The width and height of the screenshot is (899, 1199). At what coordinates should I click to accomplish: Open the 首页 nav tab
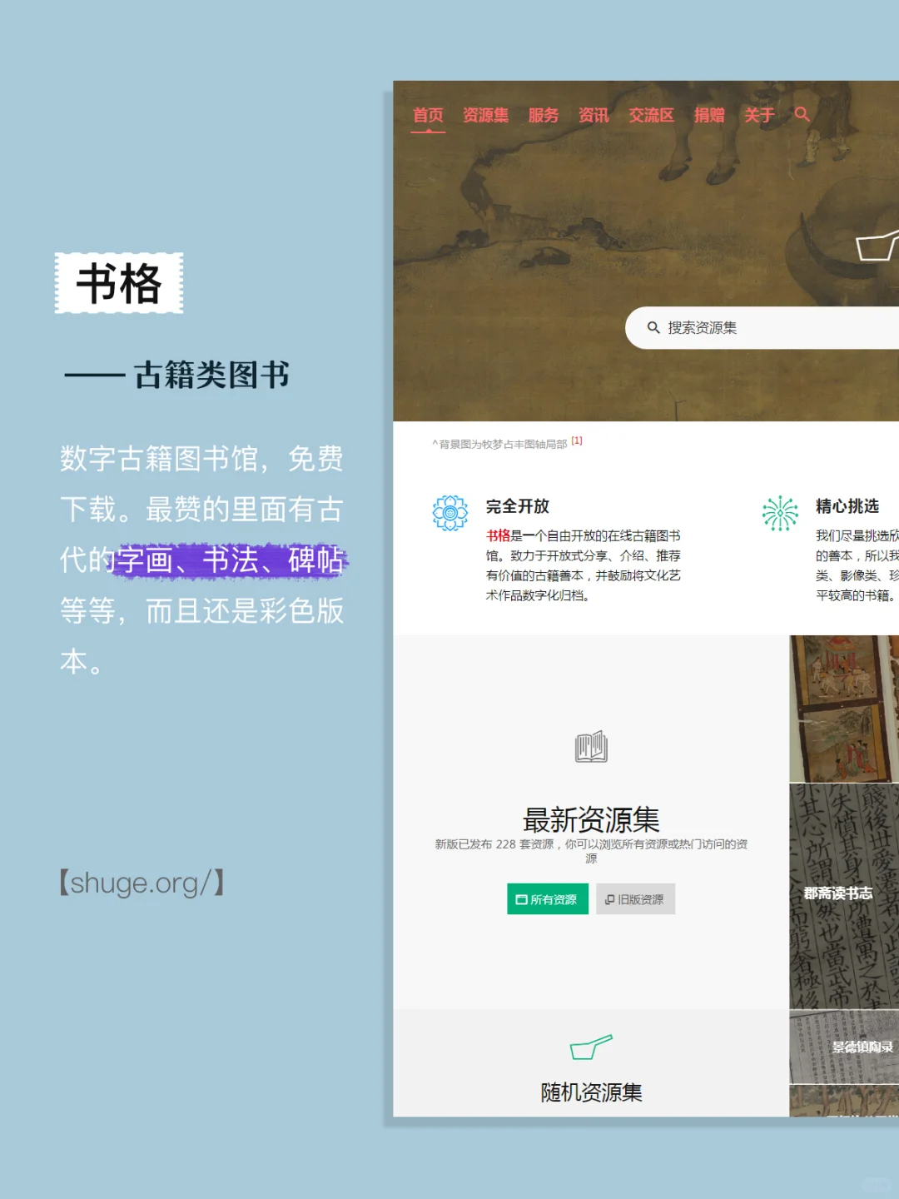pyautogui.click(x=428, y=115)
